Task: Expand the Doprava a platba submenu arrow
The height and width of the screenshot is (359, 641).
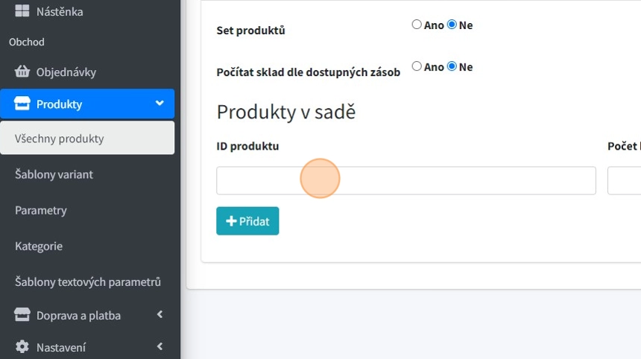Action: click(x=160, y=315)
